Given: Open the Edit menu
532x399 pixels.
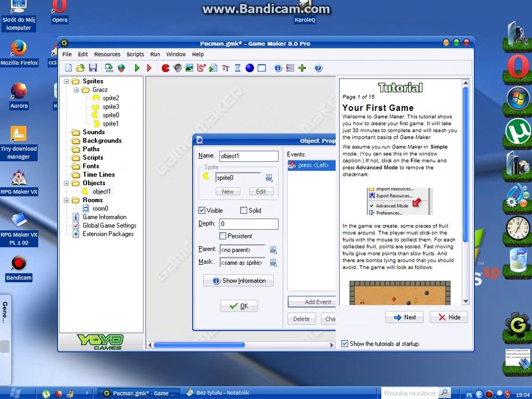Looking at the screenshot, I should (83, 54).
